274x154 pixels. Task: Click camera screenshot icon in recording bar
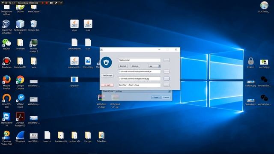point(51,3)
